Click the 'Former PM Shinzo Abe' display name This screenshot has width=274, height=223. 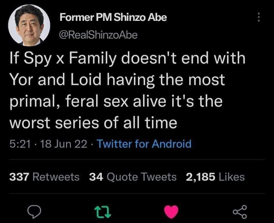[x=113, y=18]
